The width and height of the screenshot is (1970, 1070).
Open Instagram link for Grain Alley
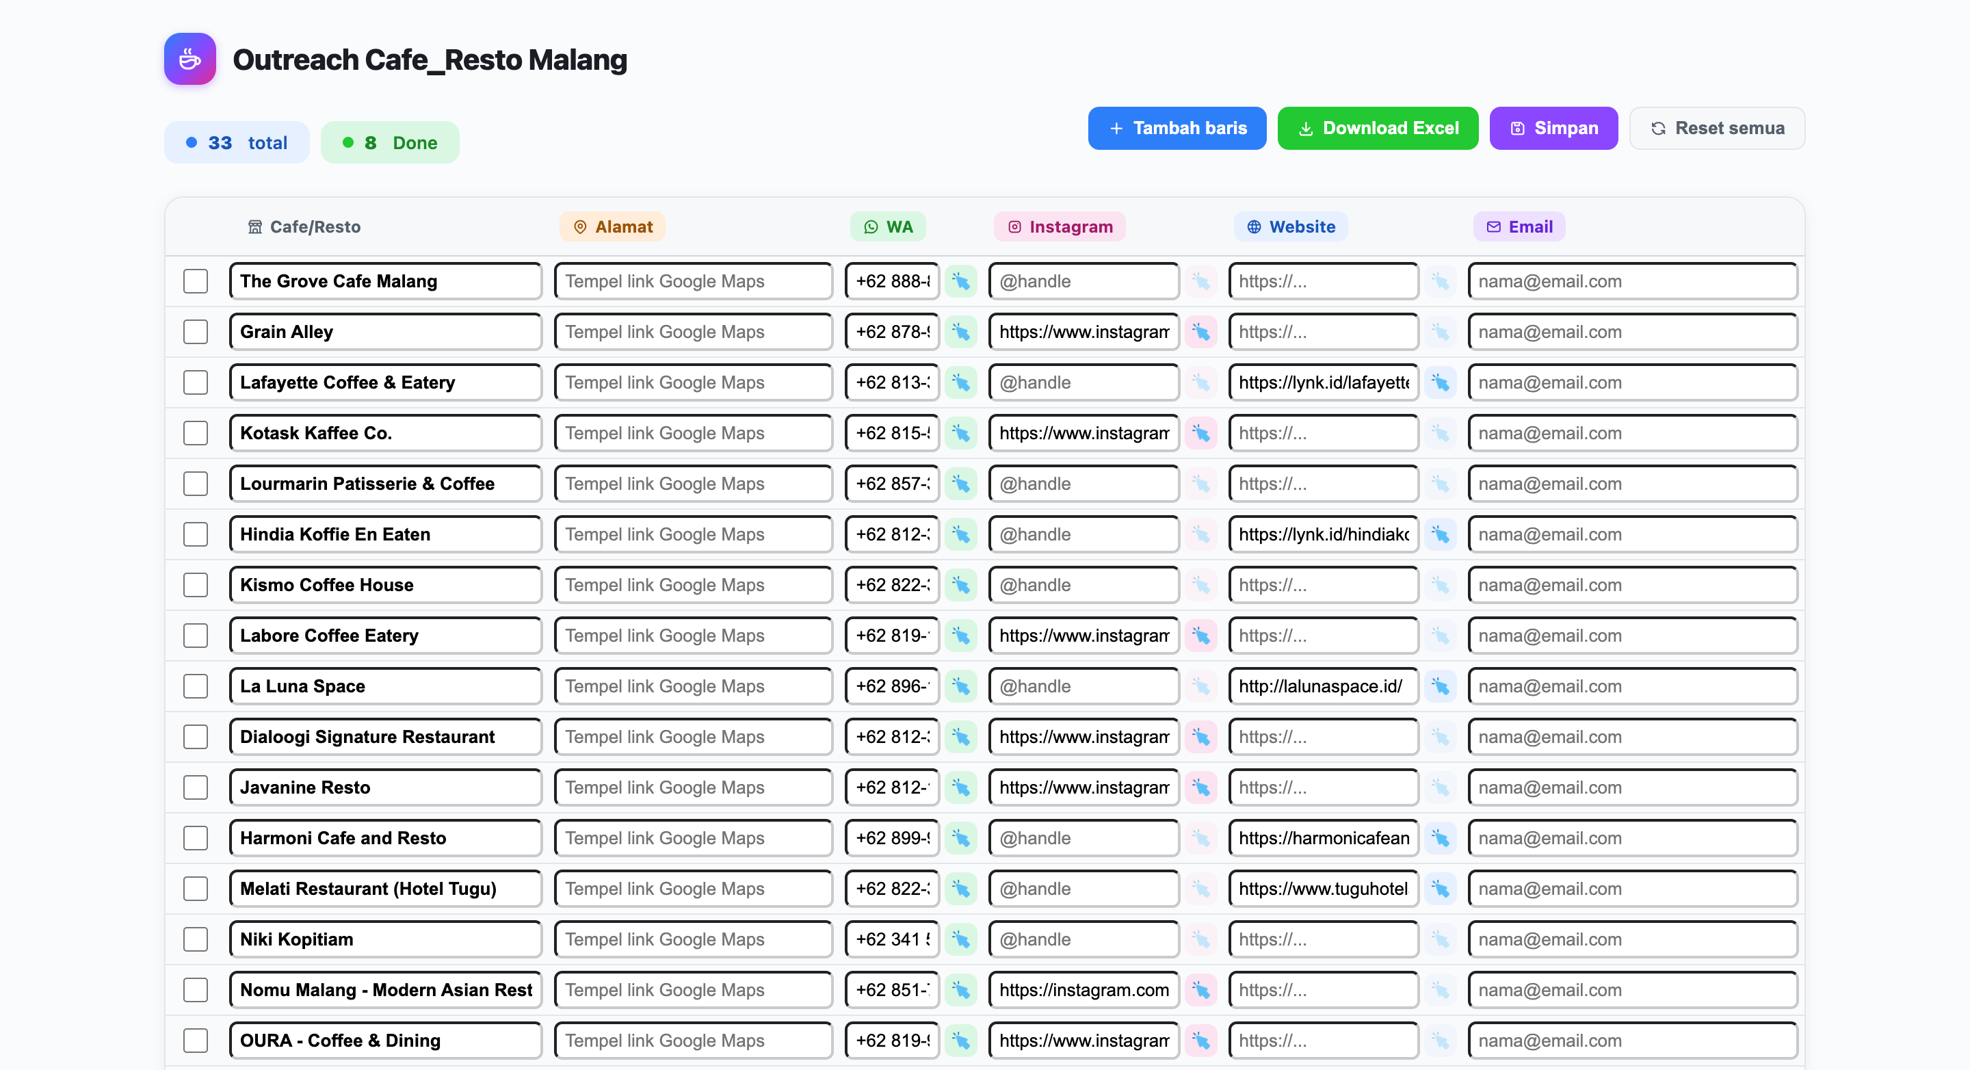pos(1200,332)
